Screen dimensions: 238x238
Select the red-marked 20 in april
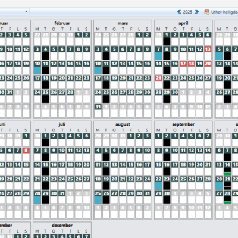coord(208,64)
